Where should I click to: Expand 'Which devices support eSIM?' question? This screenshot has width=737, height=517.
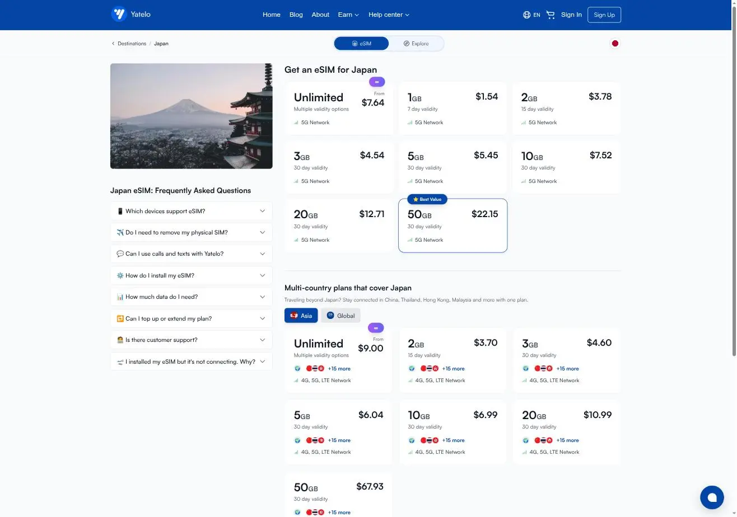tap(191, 211)
